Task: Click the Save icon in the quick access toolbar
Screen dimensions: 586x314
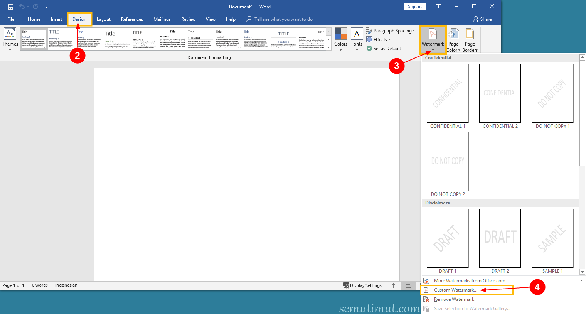Action: (11, 7)
